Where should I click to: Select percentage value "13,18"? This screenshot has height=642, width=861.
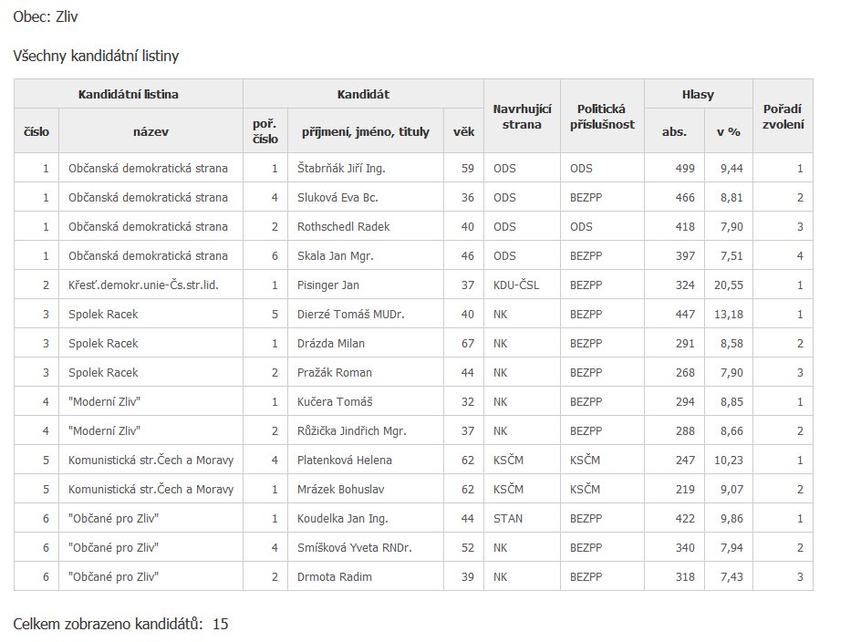pyautogui.click(x=729, y=314)
